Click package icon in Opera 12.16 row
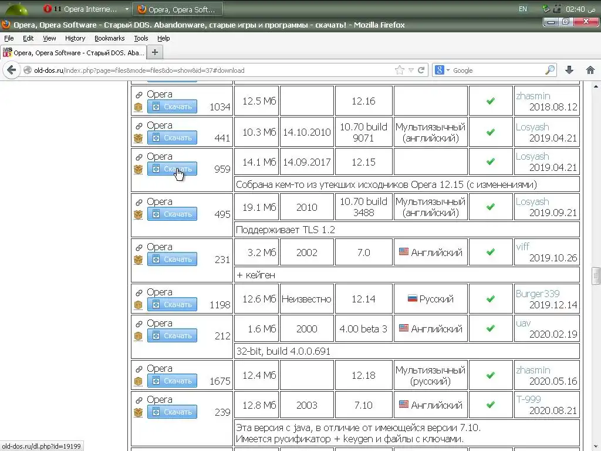 point(138,107)
